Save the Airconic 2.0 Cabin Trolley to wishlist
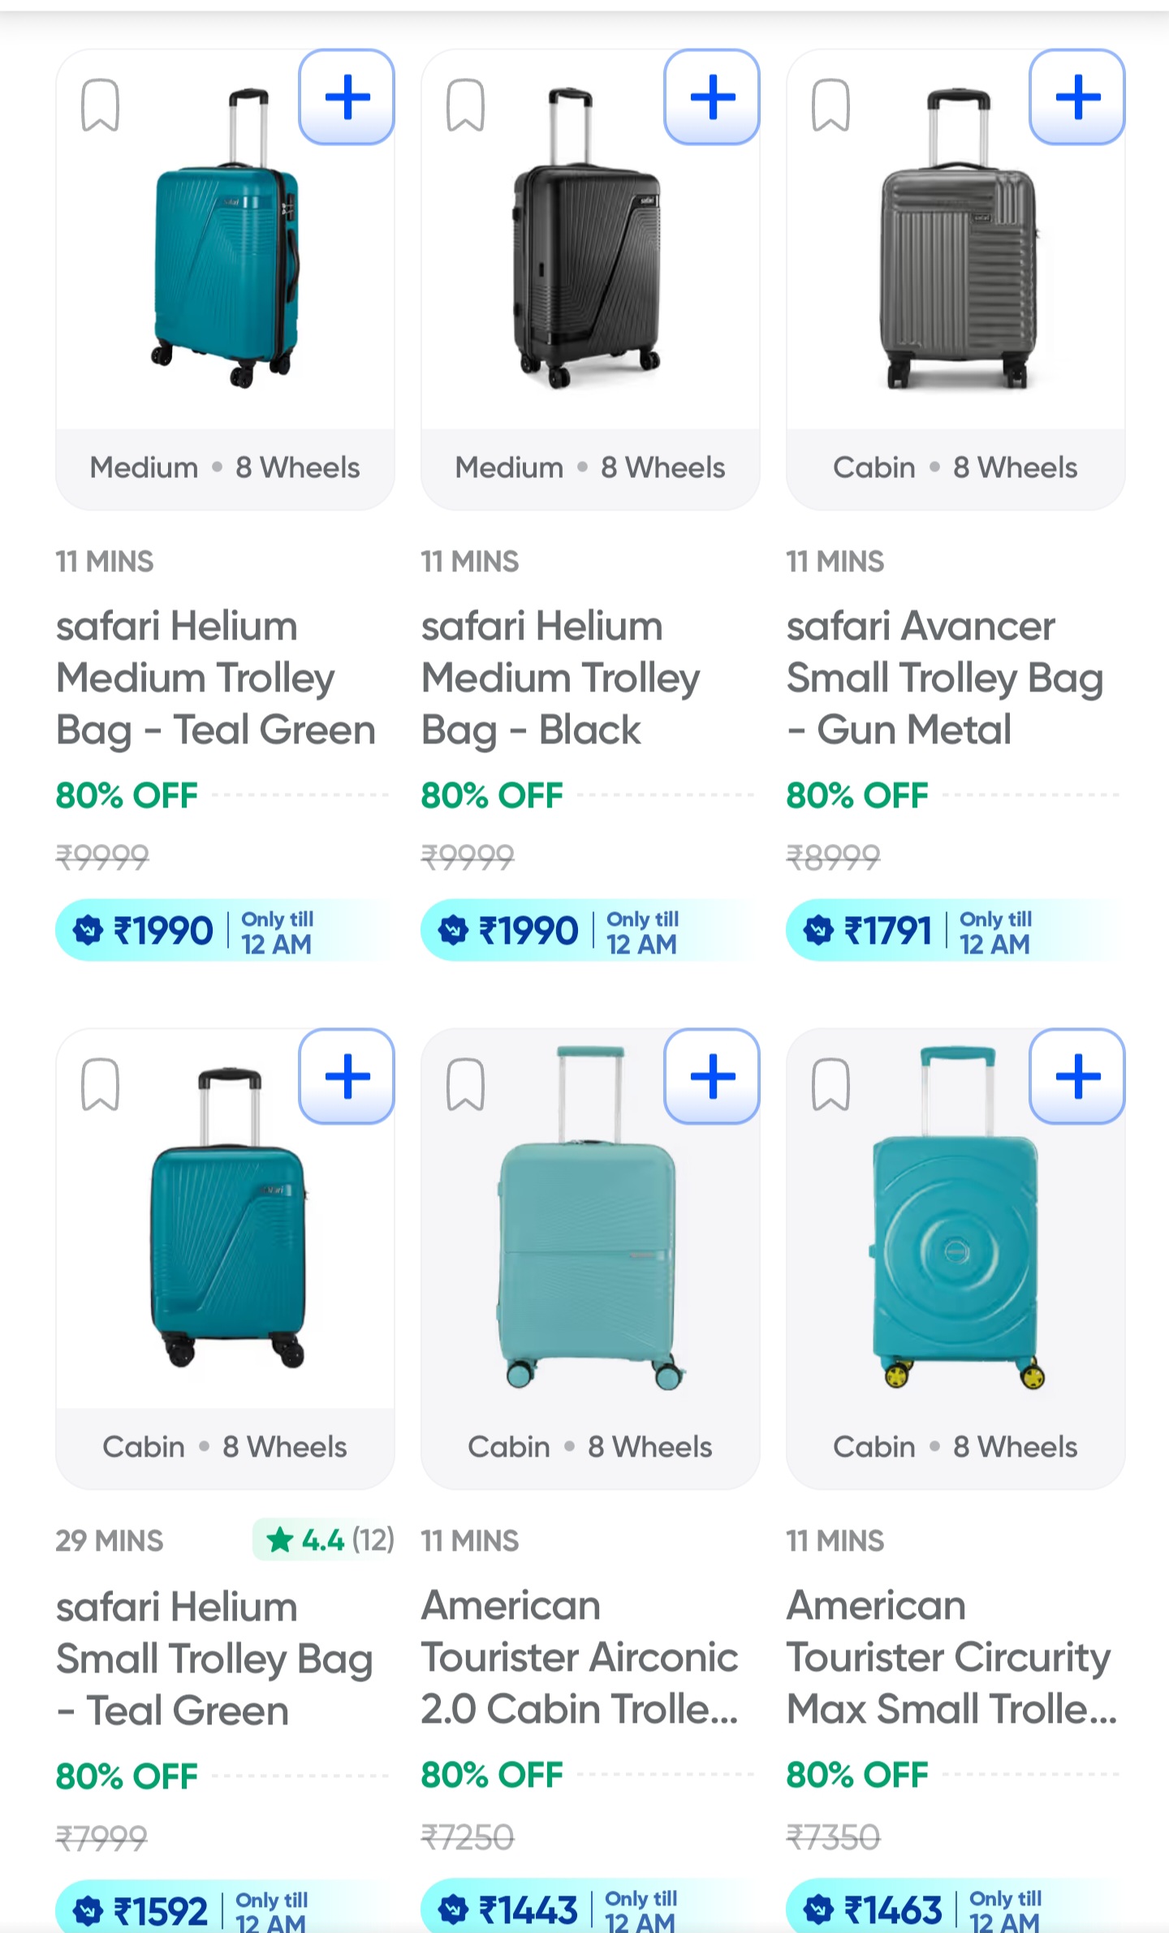 pyautogui.click(x=466, y=1085)
